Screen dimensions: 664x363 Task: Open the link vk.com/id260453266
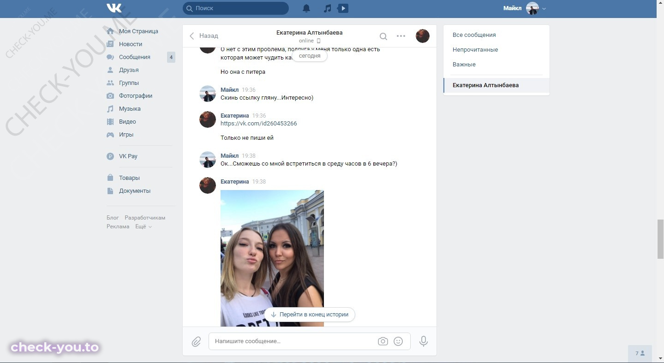click(x=259, y=124)
